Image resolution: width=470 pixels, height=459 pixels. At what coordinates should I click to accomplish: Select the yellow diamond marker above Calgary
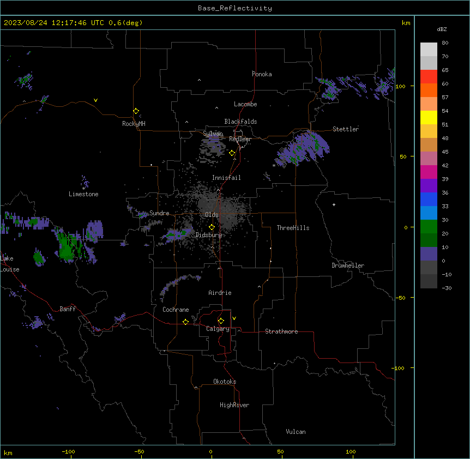[x=221, y=321]
